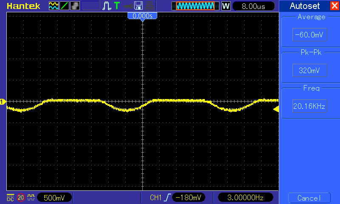Click the Average label

tap(312, 17)
